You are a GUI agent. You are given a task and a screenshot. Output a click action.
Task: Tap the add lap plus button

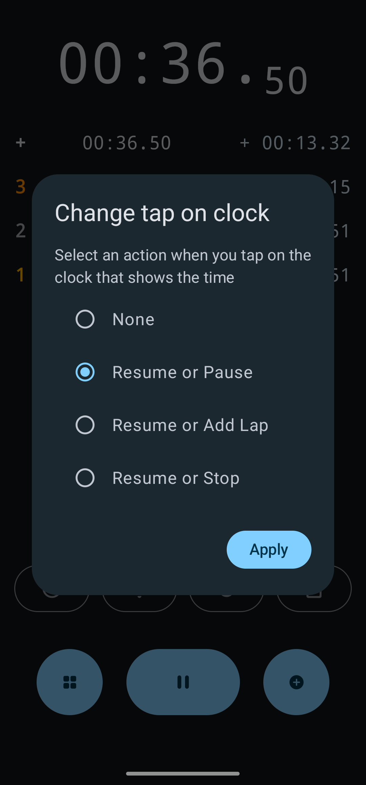tap(296, 682)
